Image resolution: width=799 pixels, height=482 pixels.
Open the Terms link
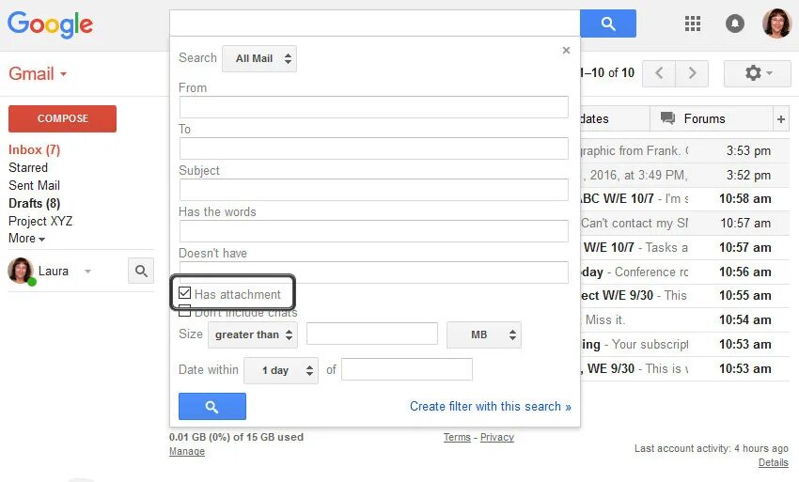pos(457,437)
